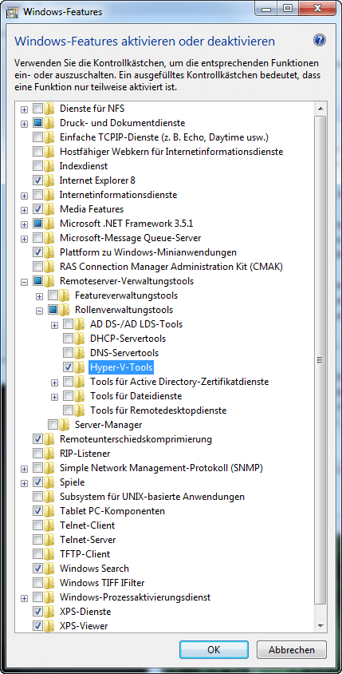Image resolution: width=342 pixels, height=674 pixels.
Task: Expand Tools für Active Directory-Zertifikatdienste
Action: [x=54, y=383]
